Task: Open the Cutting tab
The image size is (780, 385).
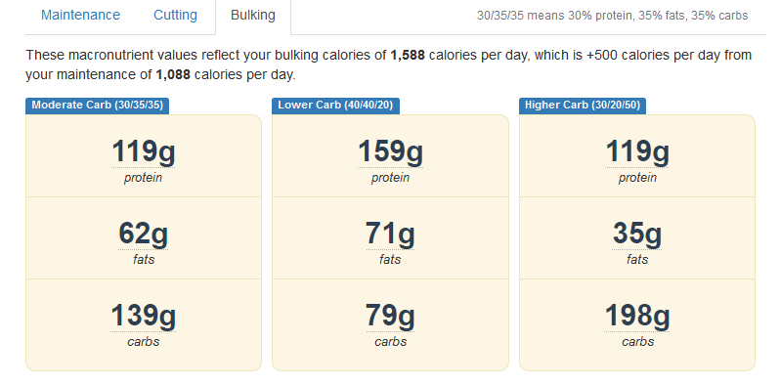Action: pyautogui.click(x=175, y=15)
